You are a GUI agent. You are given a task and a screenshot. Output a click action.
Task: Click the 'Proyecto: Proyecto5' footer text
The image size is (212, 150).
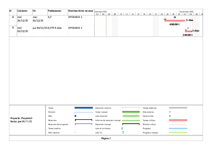[21, 118]
